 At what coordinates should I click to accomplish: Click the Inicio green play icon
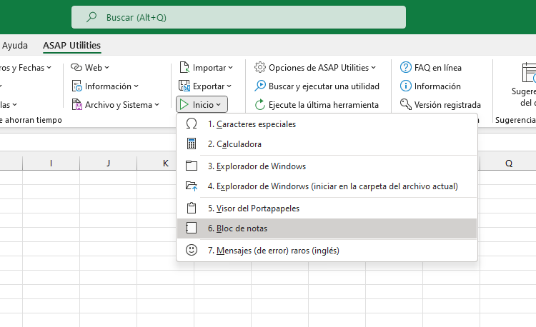pyautogui.click(x=184, y=105)
